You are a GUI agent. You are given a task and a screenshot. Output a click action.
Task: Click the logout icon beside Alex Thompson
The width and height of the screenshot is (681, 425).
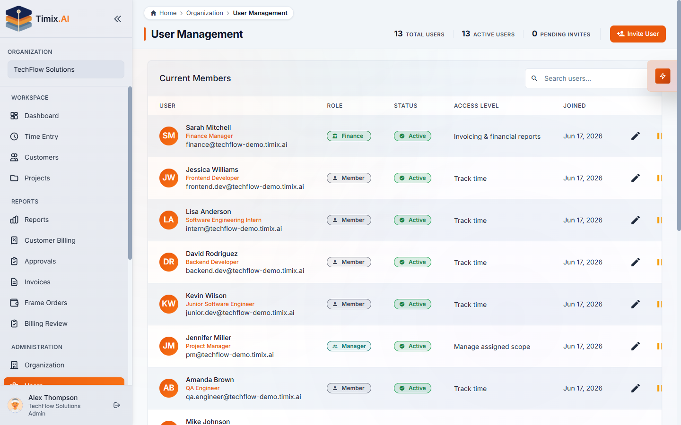[117, 405]
